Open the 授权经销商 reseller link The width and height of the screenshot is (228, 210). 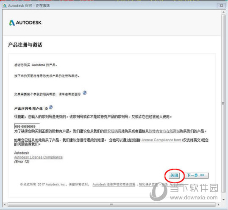point(113,131)
